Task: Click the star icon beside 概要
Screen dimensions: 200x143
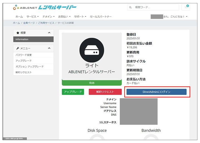Action: click(18, 33)
